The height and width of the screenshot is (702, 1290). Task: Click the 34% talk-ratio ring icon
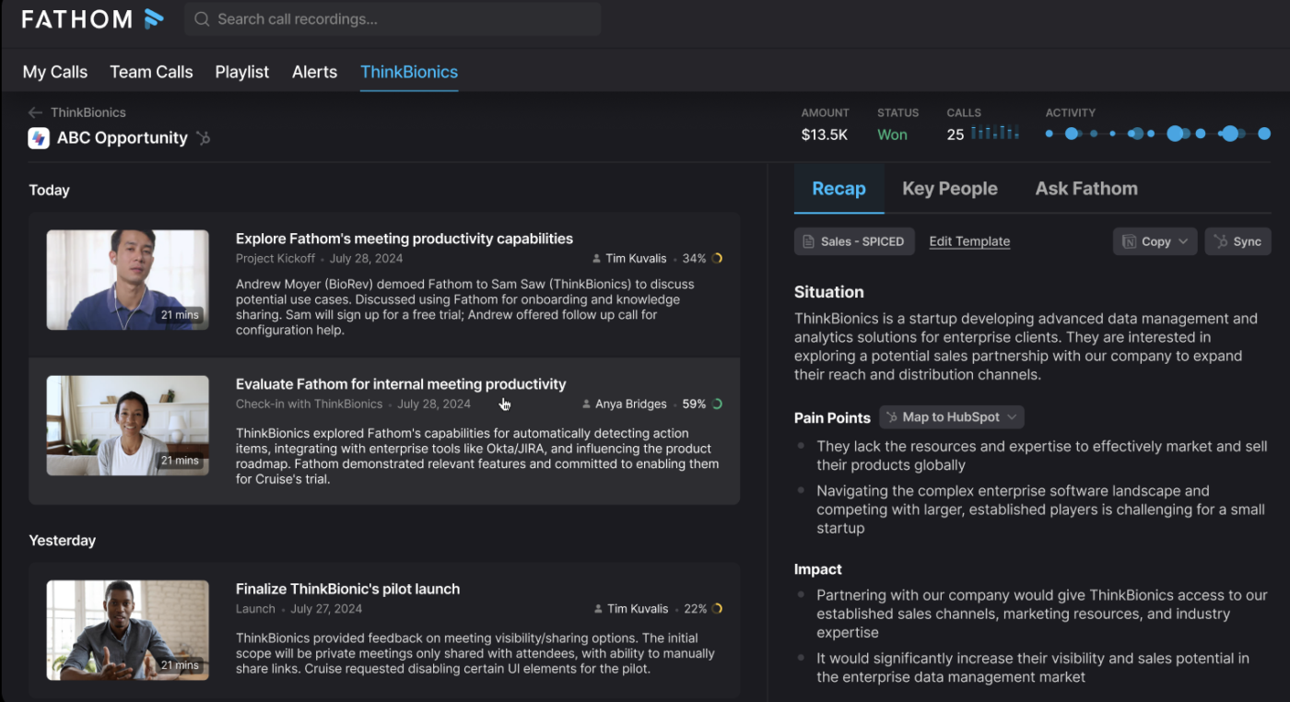(717, 259)
